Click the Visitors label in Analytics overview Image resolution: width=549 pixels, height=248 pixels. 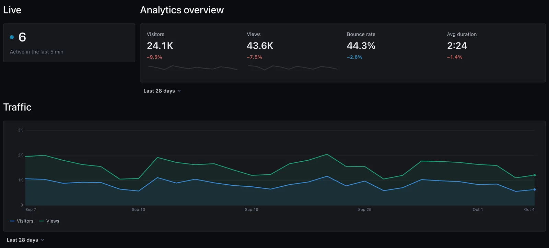tap(155, 34)
